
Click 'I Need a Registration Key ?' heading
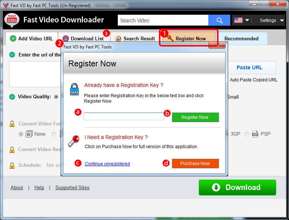point(116,137)
